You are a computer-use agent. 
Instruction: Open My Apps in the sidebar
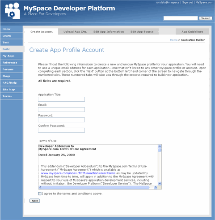click(x=12, y=56)
